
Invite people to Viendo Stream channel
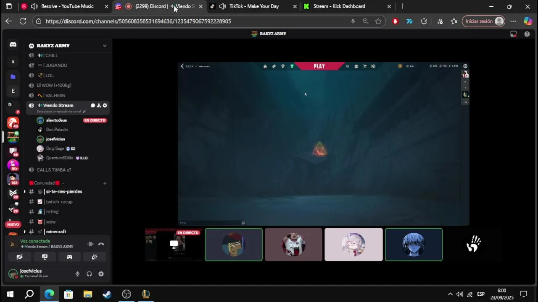[x=99, y=105]
